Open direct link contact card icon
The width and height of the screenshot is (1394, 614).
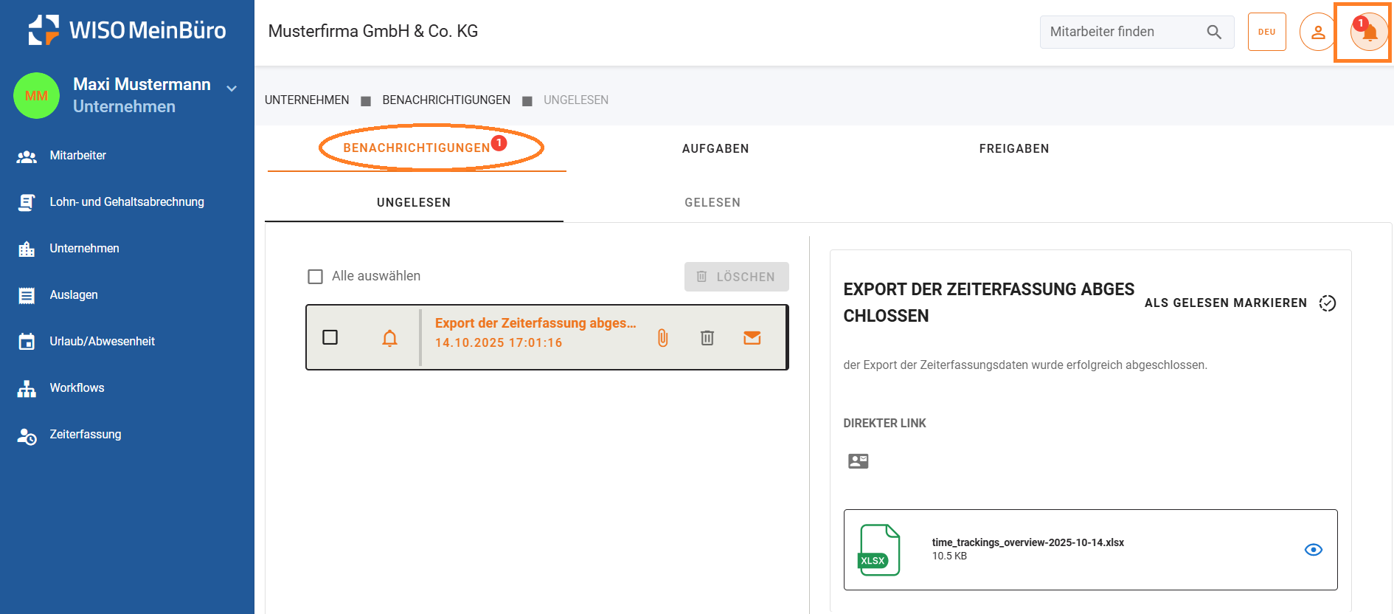coord(858,461)
